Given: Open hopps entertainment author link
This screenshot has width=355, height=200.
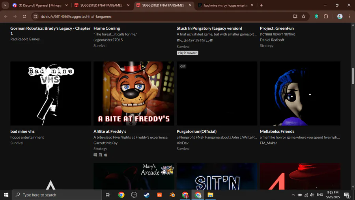Looking at the screenshot, I should click(x=27, y=137).
